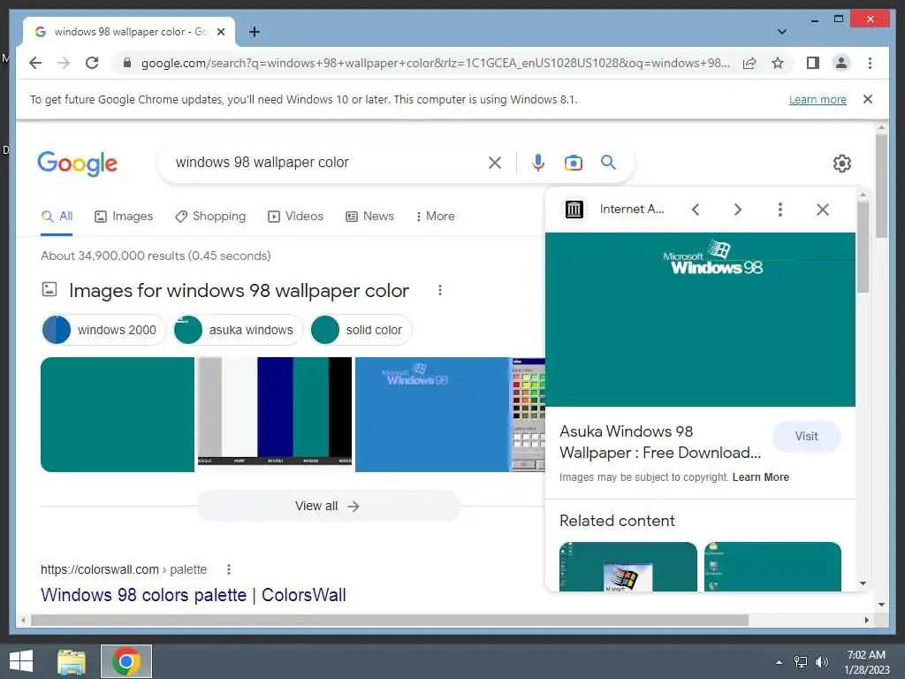Close the 'windows 98 wallpaper color' tab
The height and width of the screenshot is (679, 905).
pyautogui.click(x=220, y=32)
